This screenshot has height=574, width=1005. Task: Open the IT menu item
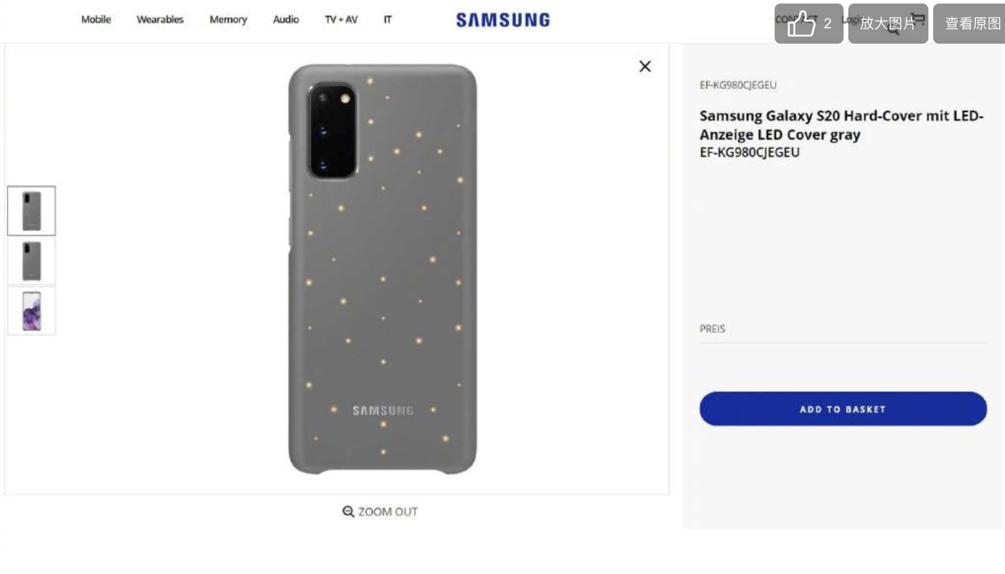(388, 19)
